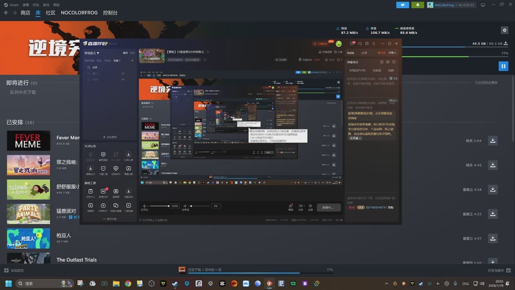Image resolution: width=515 pixels, height=290 pixels.
Task: Adjust microphone volume slider
Action: [x=159, y=206]
